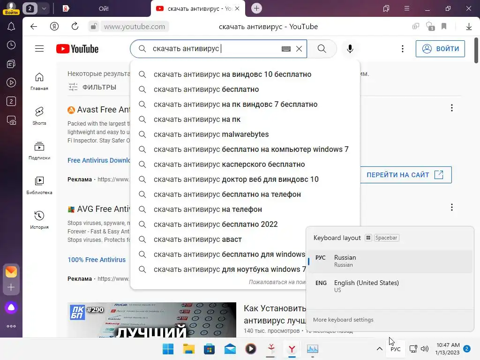Click the ВОЙТИ sign-in button

pyautogui.click(x=440, y=49)
